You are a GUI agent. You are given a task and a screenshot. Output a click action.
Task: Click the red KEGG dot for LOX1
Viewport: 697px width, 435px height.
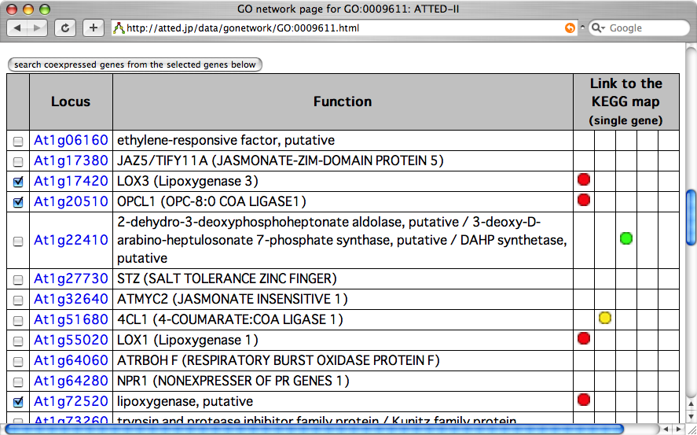(x=583, y=338)
